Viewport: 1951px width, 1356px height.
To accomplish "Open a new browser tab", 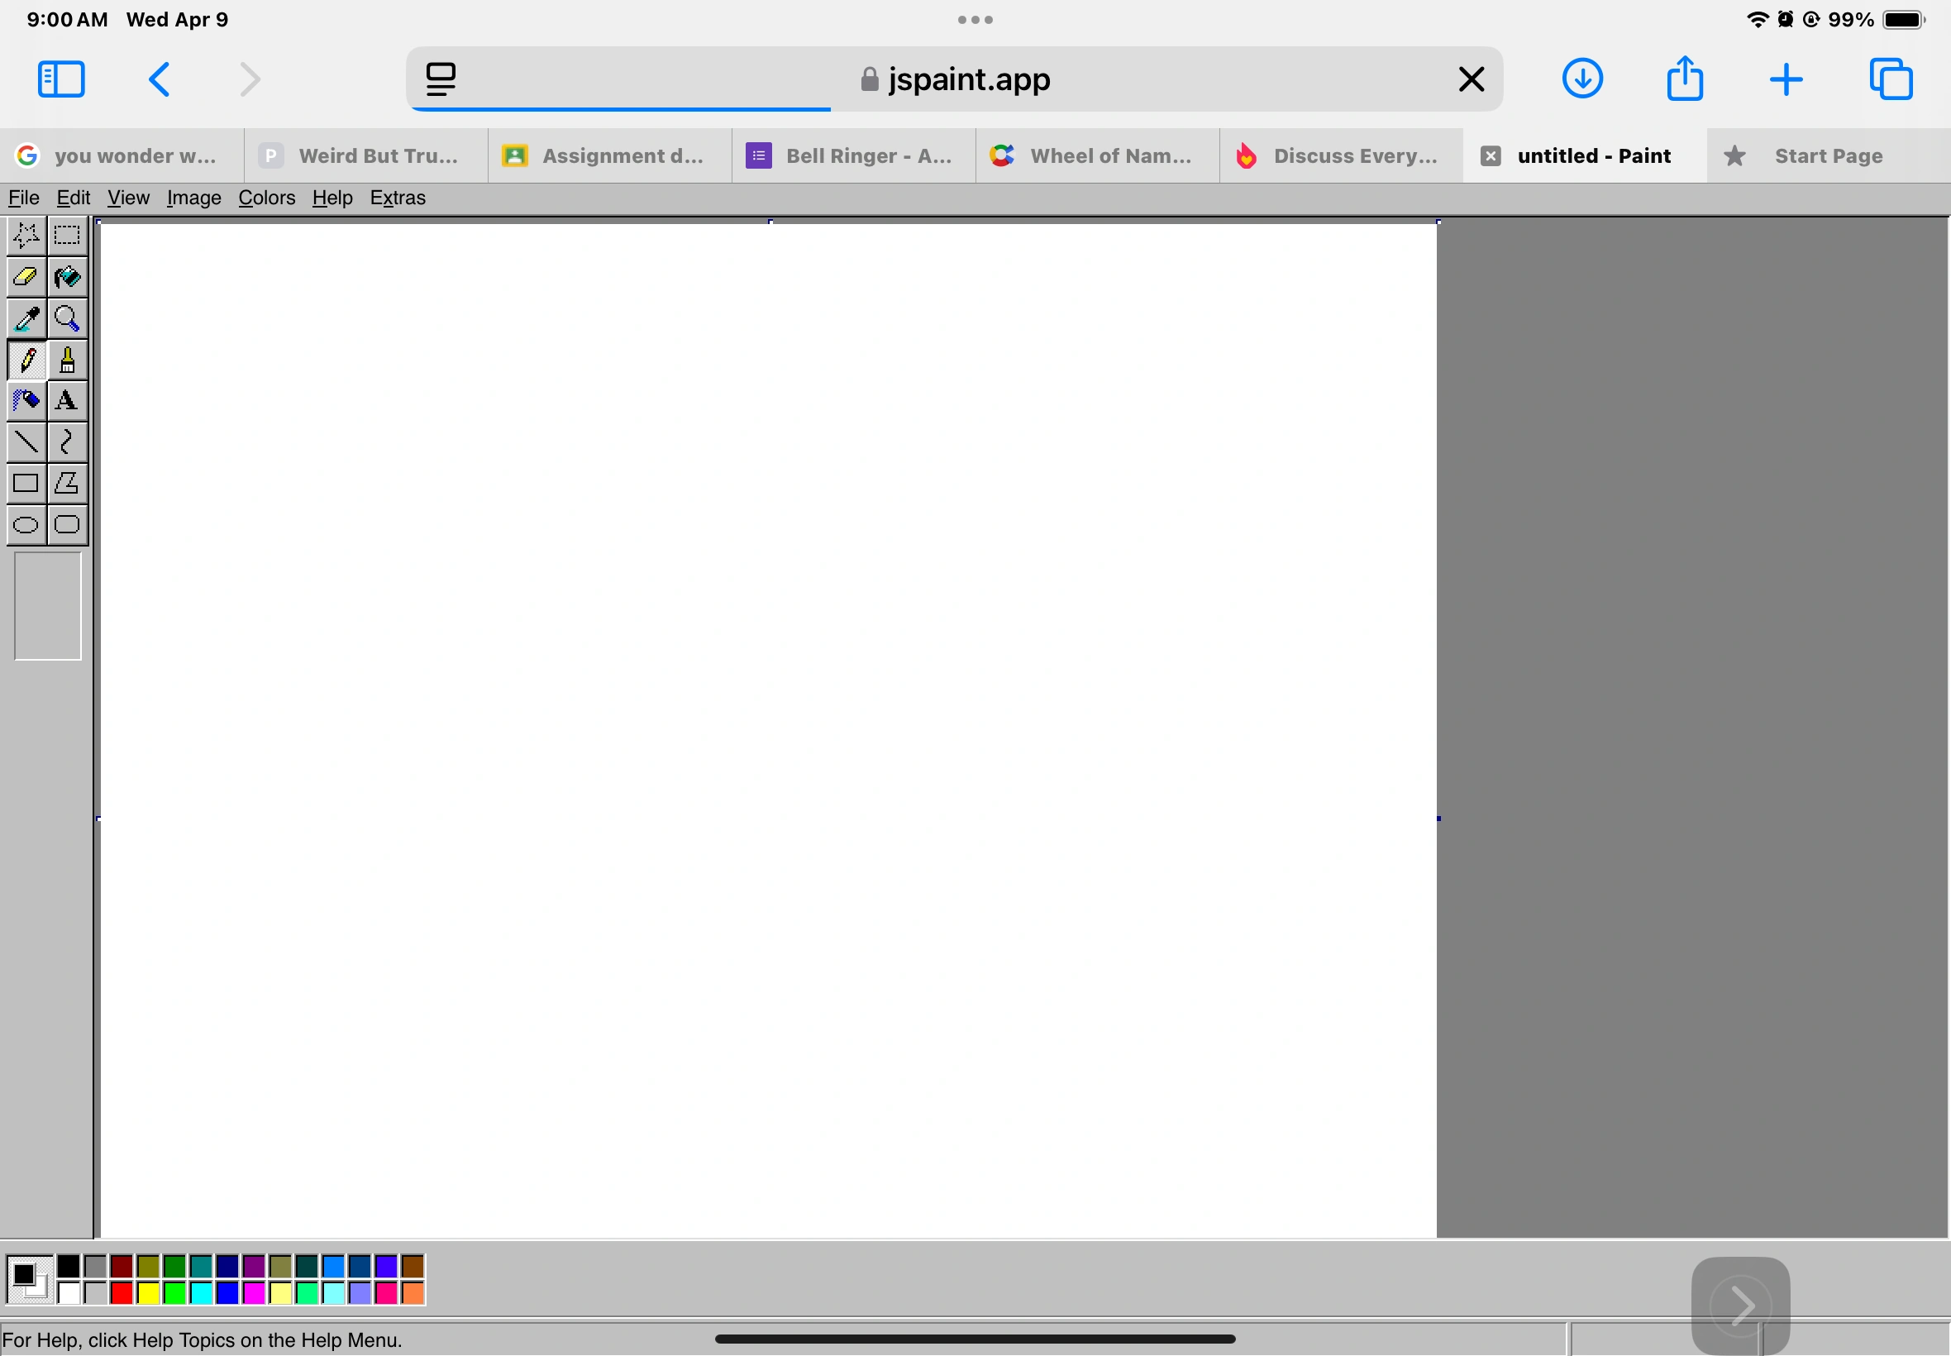I will (x=1786, y=79).
